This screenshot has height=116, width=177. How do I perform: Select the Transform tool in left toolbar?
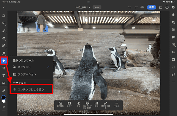[x=4, y=15]
